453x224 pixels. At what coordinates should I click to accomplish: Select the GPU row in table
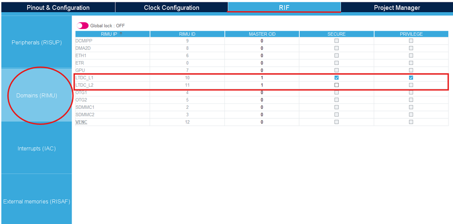(262, 70)
